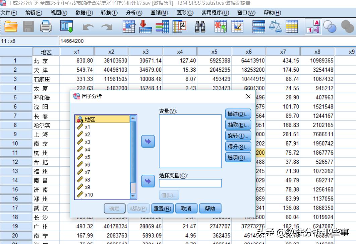Screen dimensions: 356x244
Task: Open Find with the binoculars icon
Action: (x=200, y=28)
